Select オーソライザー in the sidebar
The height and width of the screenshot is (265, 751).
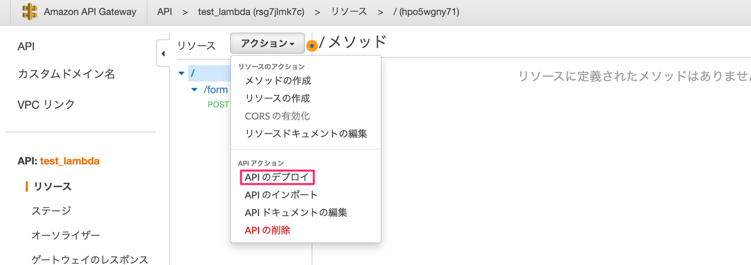[66, 236]
